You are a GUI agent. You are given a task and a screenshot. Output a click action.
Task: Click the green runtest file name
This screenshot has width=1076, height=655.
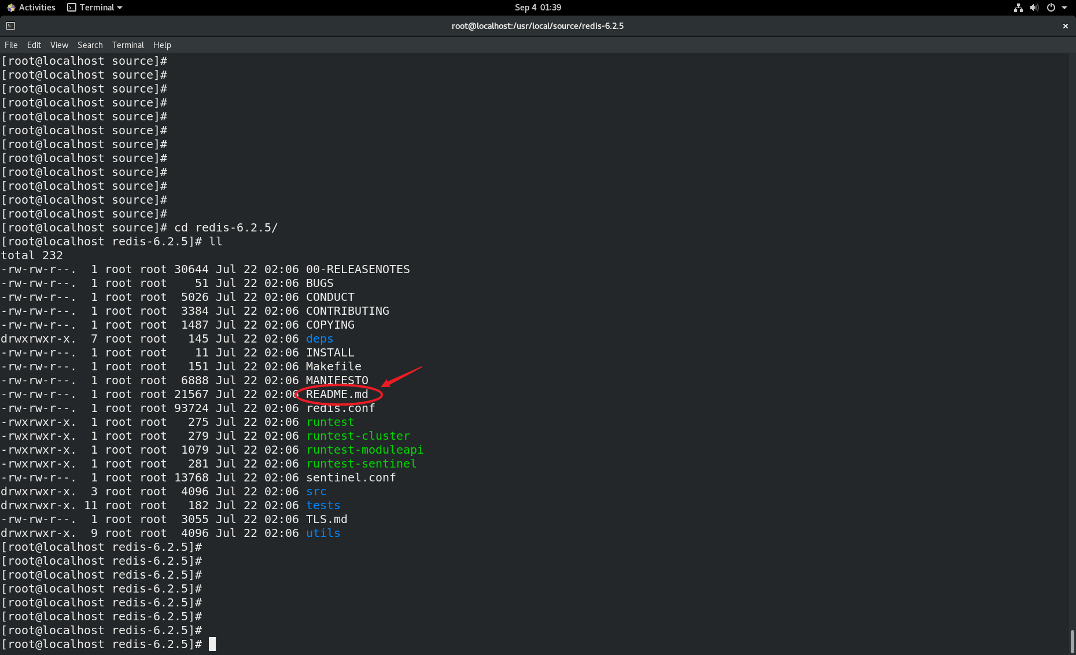pyautogui.click(x=330, y=422)
